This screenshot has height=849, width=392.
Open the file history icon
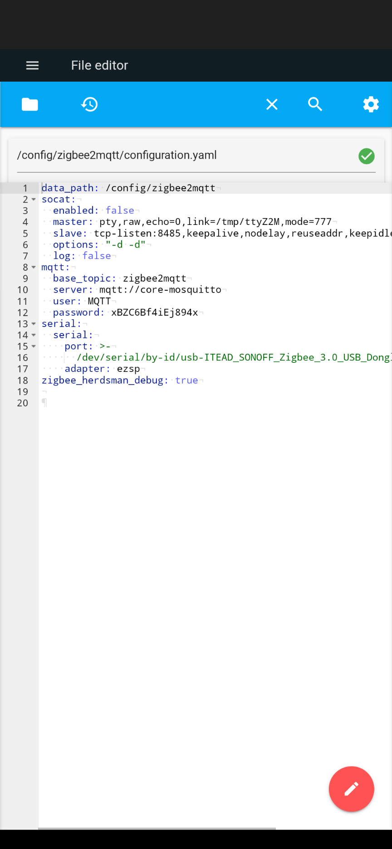89,104
